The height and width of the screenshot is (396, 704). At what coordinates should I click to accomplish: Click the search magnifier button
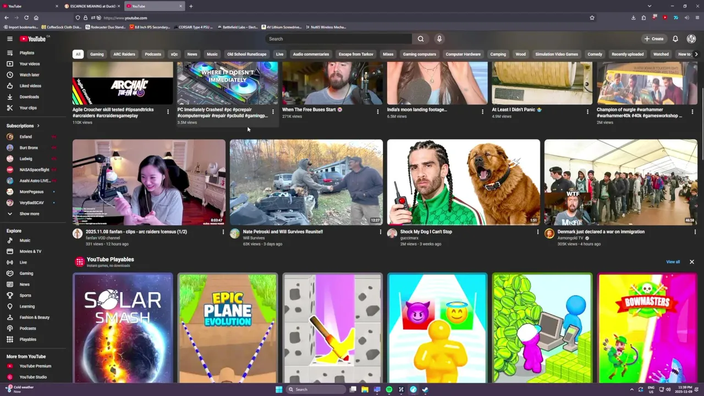click(x=421, y=38)
